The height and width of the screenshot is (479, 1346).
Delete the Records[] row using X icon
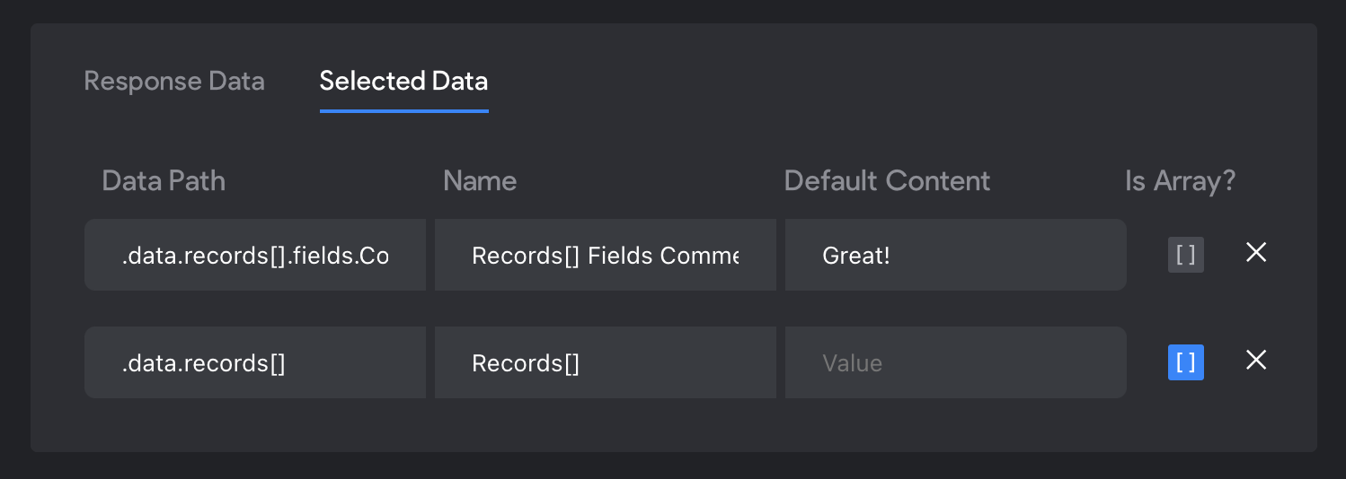point(1256,361)
